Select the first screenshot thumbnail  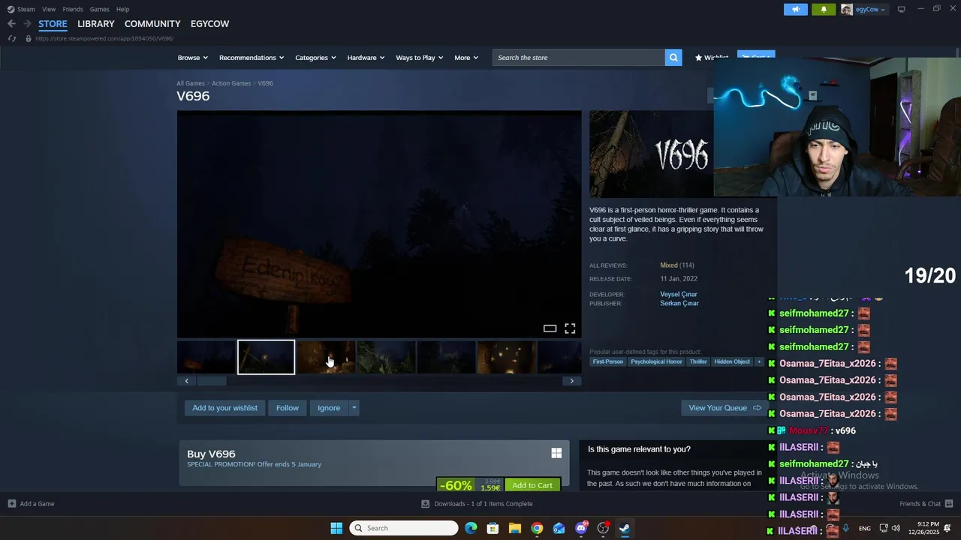tap(206, 357)
